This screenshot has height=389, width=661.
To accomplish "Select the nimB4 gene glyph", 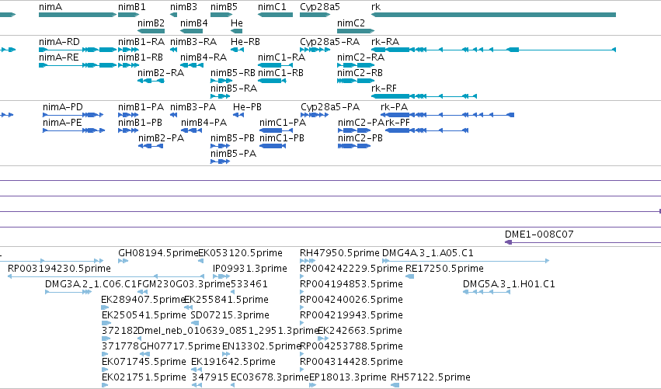I will pos(192,31).
